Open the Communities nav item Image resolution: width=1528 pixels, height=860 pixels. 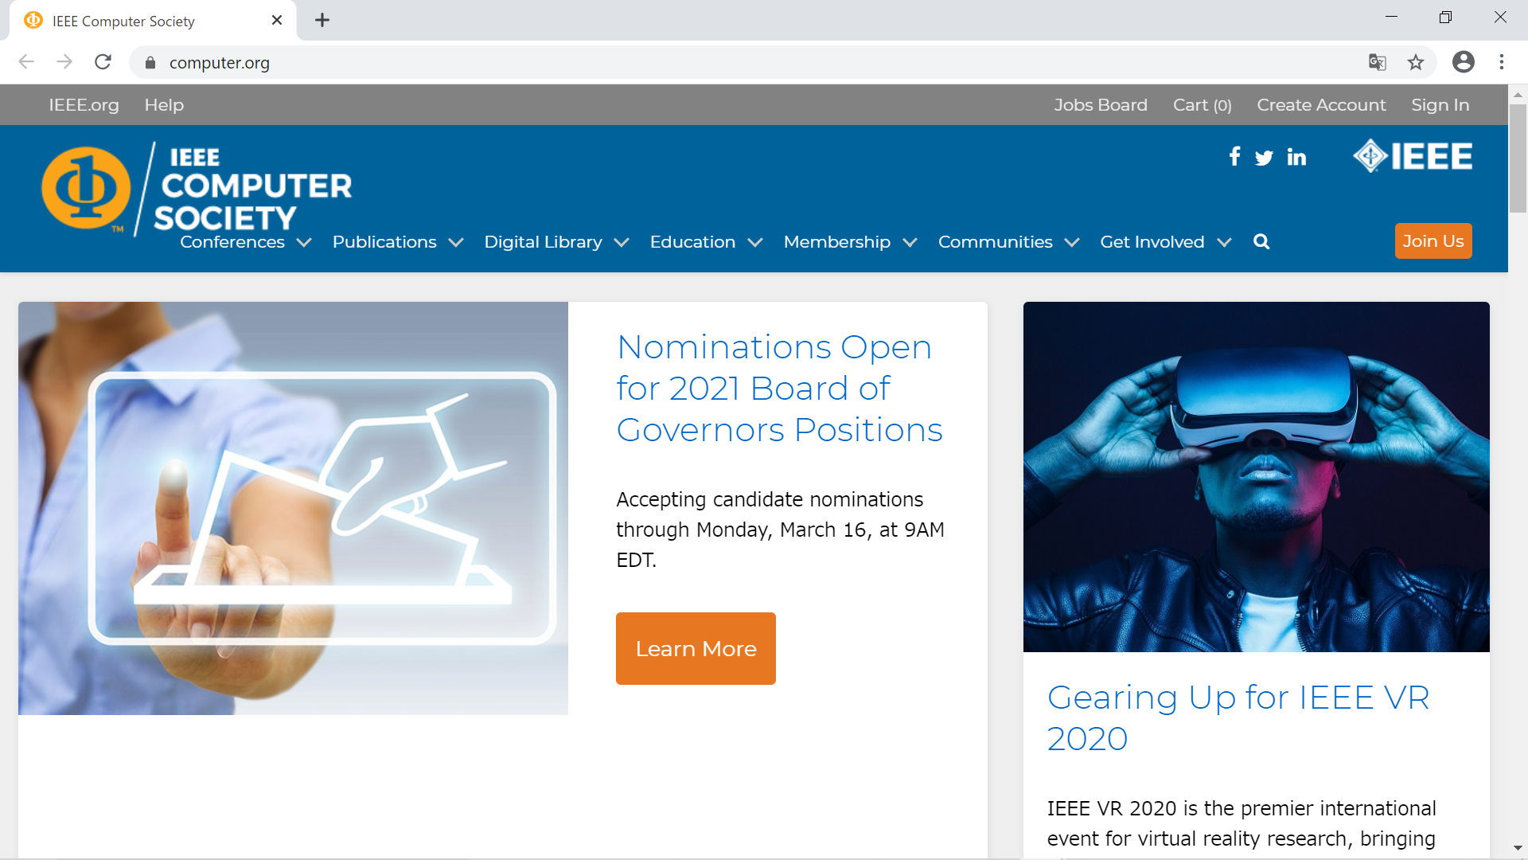click(996, 242)
